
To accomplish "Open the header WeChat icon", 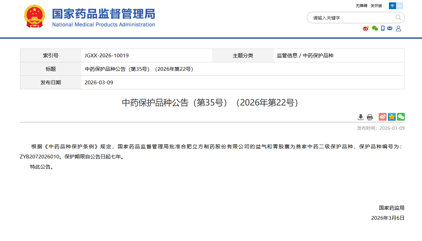I will [x=375, y=28].
